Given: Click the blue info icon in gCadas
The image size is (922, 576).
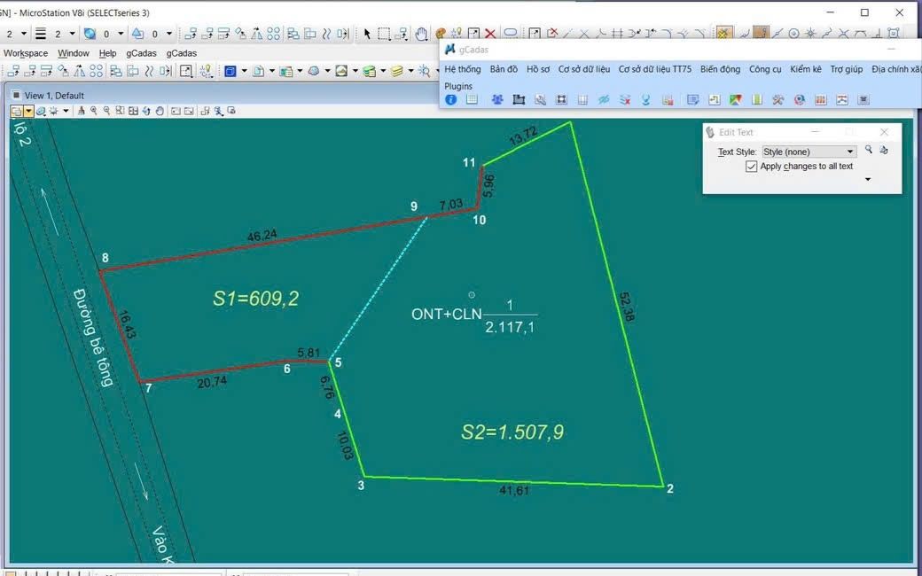Looking at the screenshot, I should click(x=451, y=100).
